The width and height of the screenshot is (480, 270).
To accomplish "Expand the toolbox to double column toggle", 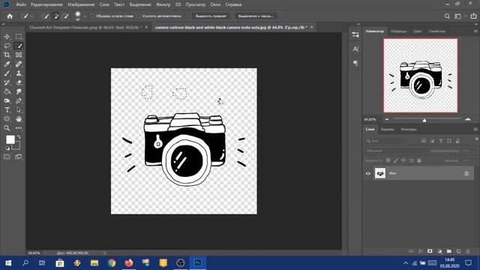I will tap(3, 24).
